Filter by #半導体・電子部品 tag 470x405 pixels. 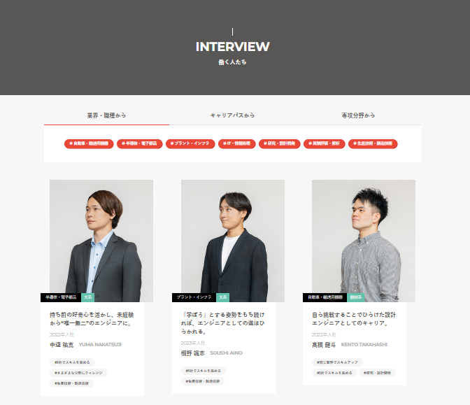point(140,143)
